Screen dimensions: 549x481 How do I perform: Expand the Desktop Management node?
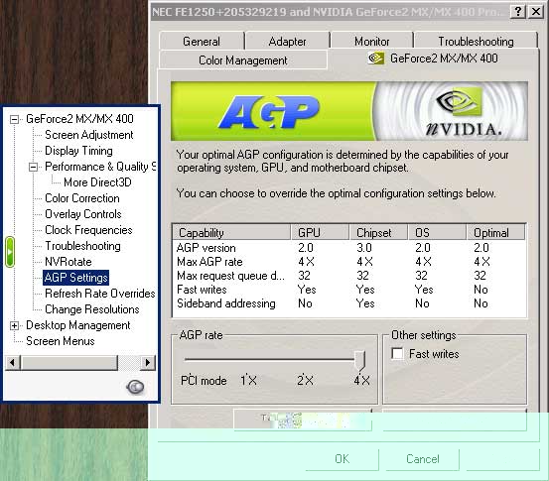pyautogui.click(x=14, y=326)
